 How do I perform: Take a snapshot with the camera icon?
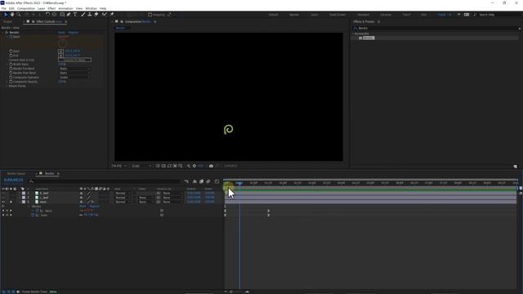coord(211,166)
